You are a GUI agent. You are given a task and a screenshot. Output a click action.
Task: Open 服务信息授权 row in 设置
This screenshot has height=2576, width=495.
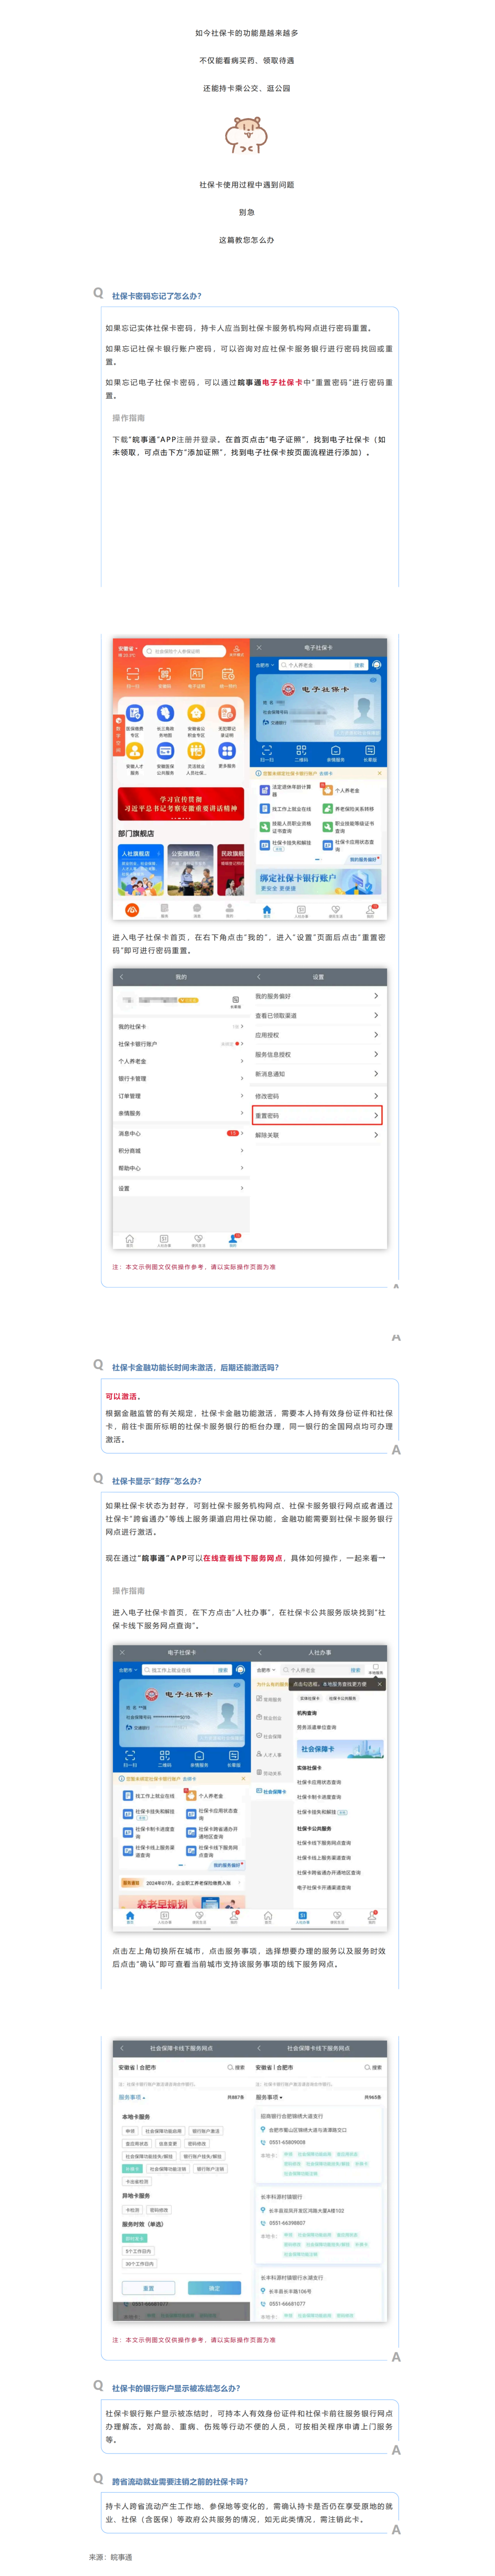(x=317, y=1054)
